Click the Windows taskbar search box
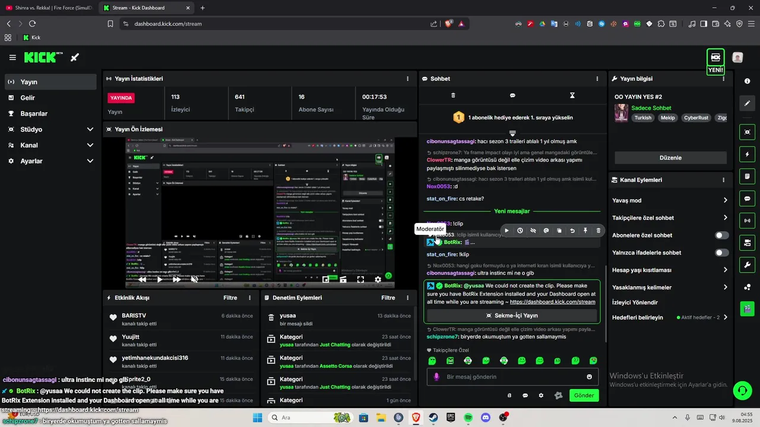Image resolution: width=760 pixels, height=427 pixels. click(309, 418)
